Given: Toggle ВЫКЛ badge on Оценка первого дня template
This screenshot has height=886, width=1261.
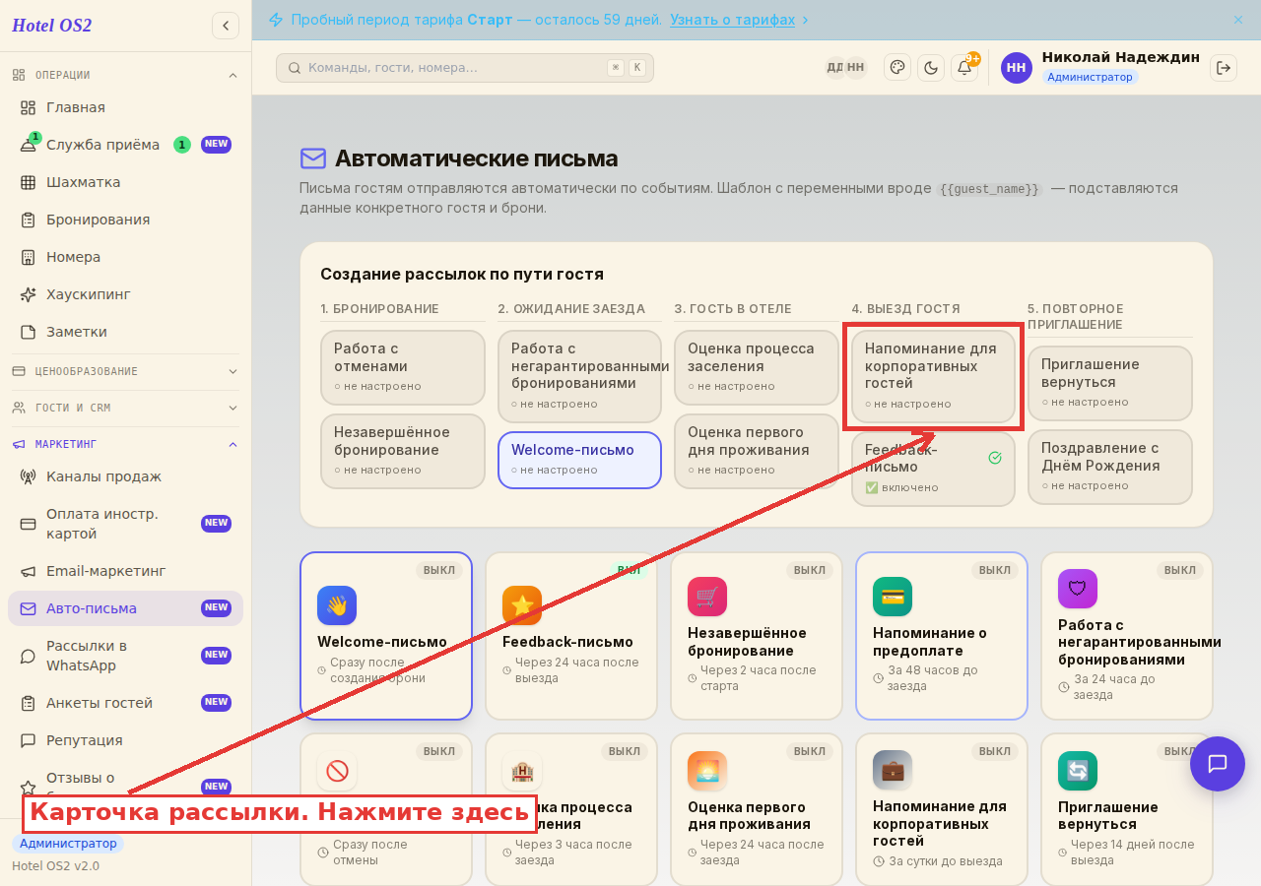Looking at the screenshot, I should [810, 751].
